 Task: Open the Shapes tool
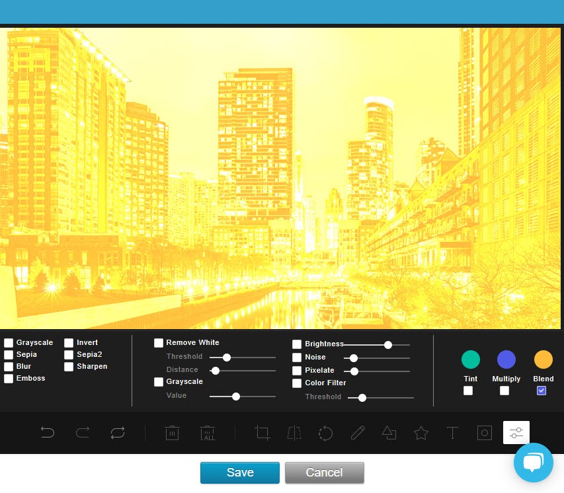click(x=389, y=433)
